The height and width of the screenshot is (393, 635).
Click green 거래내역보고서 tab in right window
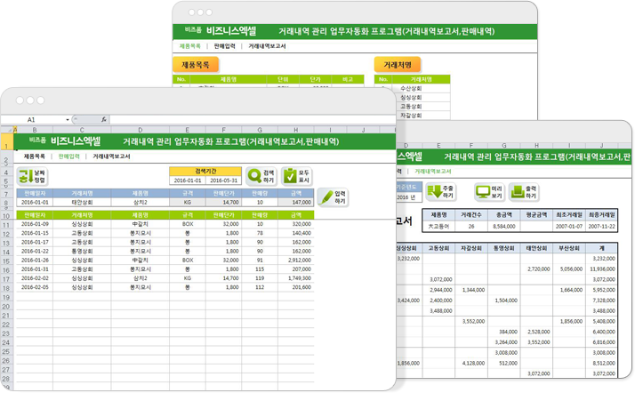coord(433,172)
